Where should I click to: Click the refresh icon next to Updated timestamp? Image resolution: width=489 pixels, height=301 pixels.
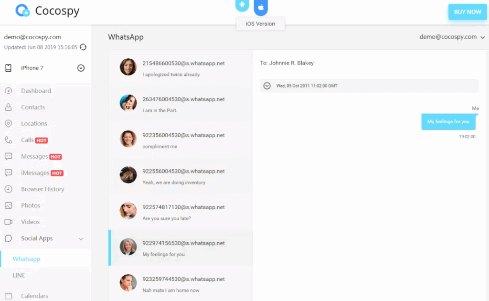(83, 47)
